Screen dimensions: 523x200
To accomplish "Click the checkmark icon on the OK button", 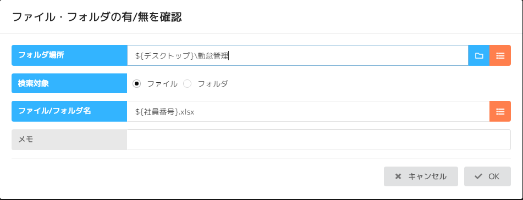I will [x=478, y=176].
